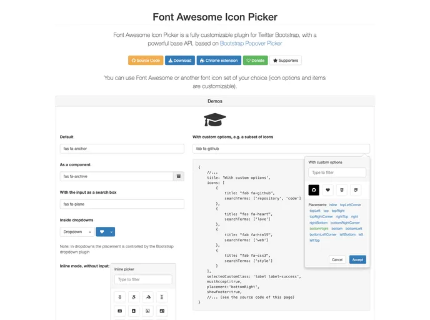Image resolution: width=430 pixels, height=320 pixels.
Task: Choose the bottomRight placement option
Action: point(319,229)
